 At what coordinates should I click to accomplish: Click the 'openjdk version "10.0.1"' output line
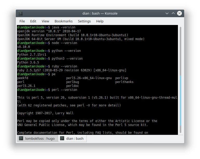pyautogui.click(x=49, y=31)
